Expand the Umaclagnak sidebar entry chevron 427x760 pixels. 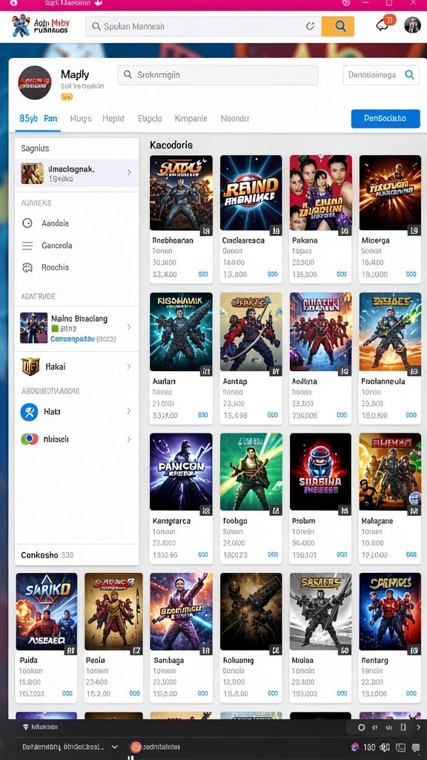[x=129, y=172]
